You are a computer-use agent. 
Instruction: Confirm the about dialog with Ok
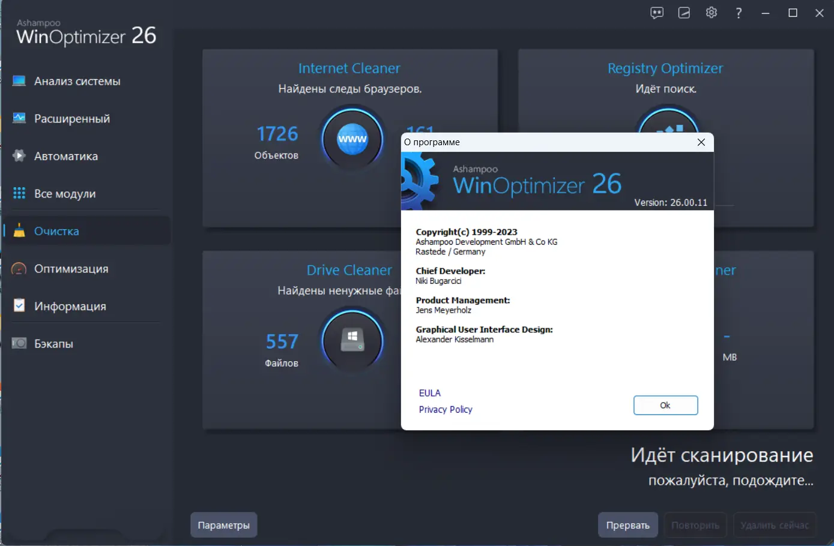[x=665, y=405]
